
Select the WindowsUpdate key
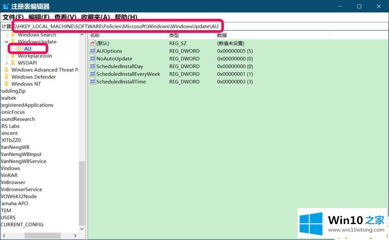pos(37,42)
